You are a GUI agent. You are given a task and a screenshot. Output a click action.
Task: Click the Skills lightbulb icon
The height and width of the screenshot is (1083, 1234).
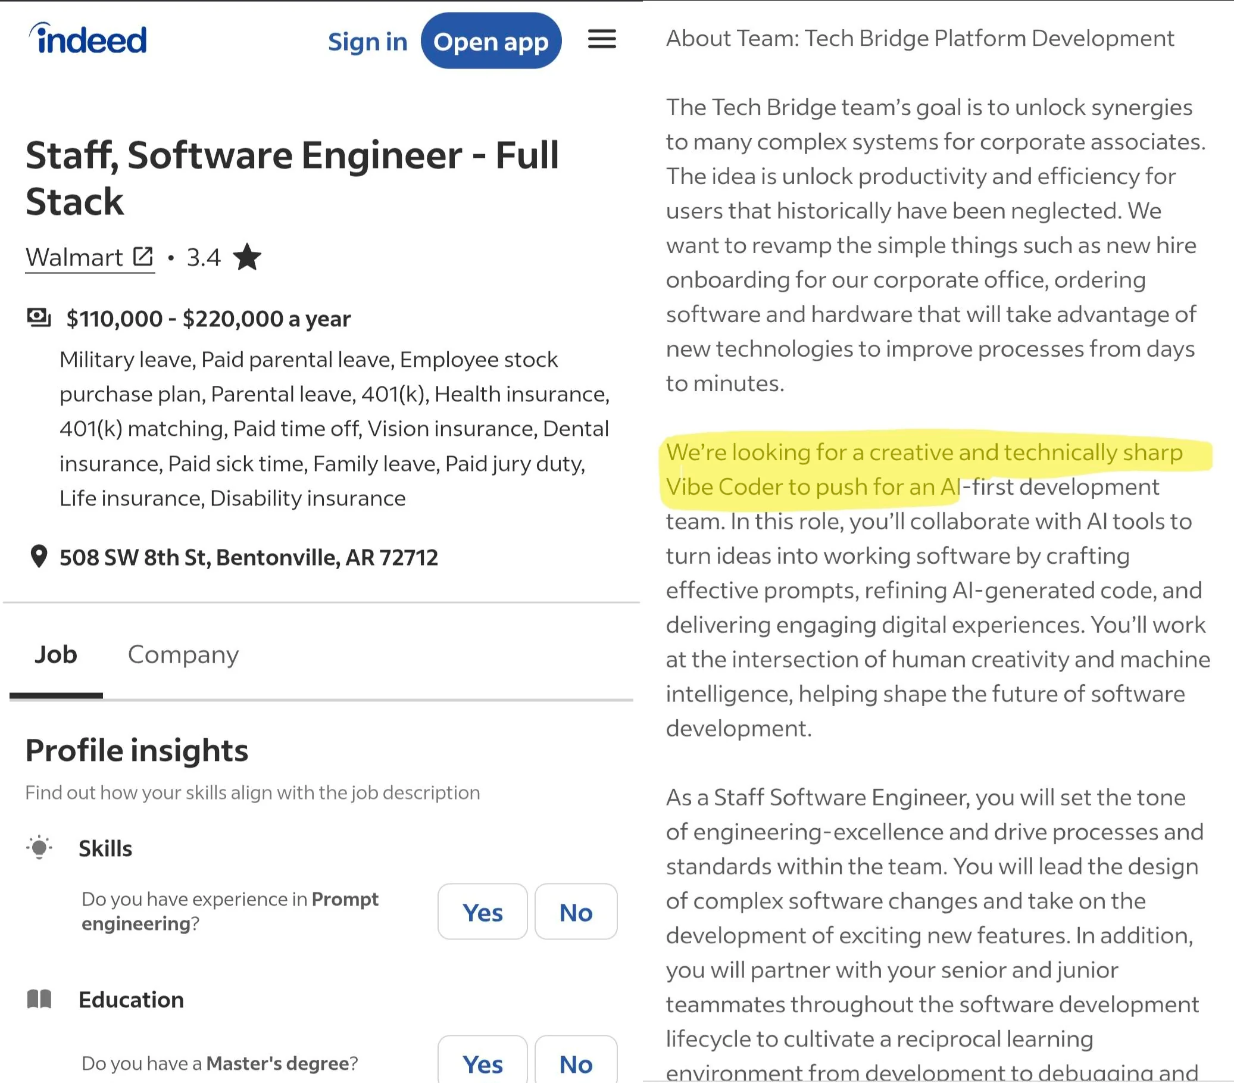tap(39, 848)
